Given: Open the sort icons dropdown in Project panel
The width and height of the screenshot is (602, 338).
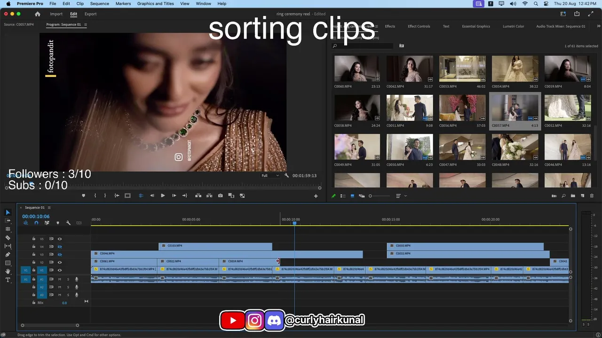Looking at the screenshot, I should click(401, 196).
